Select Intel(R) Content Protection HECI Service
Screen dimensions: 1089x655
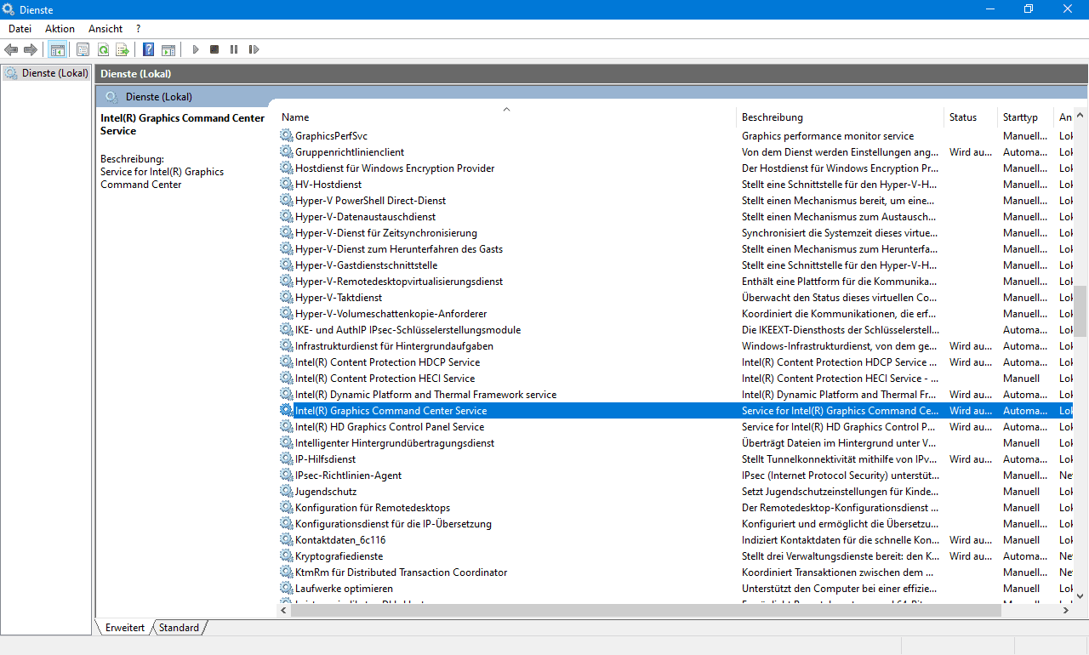pos(676,379)
